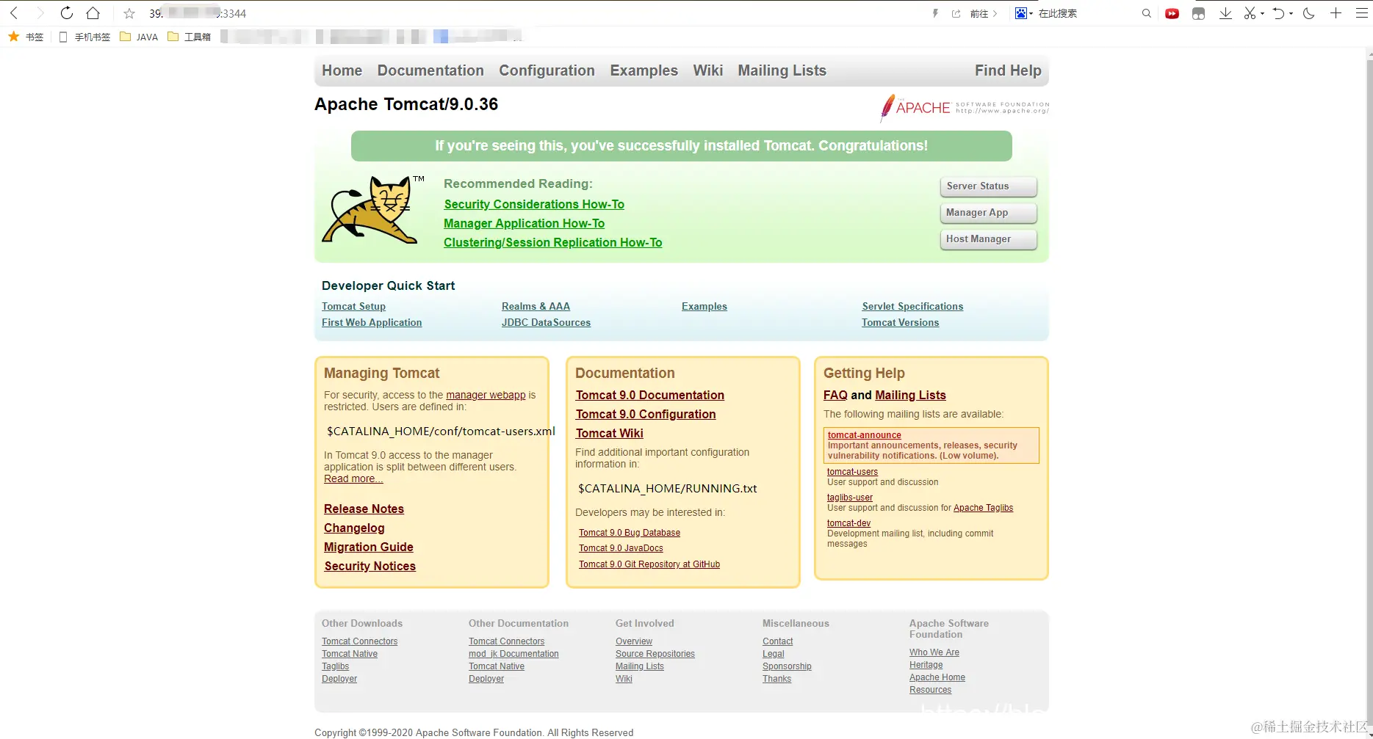
Task: Open a new tab with plus icon
Action: coord(1336,13)
